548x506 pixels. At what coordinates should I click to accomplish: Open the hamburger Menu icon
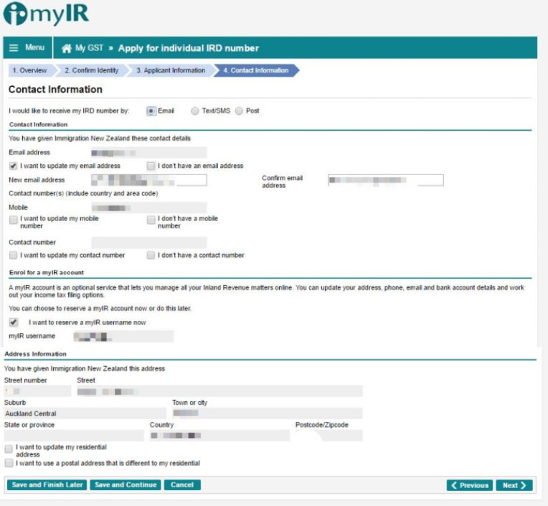pyautogui.click(x=14, y=47)
